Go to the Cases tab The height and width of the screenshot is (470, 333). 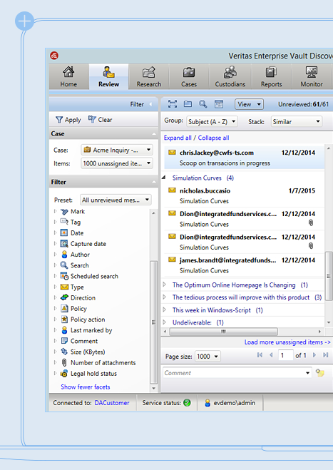tap(189, 77)
